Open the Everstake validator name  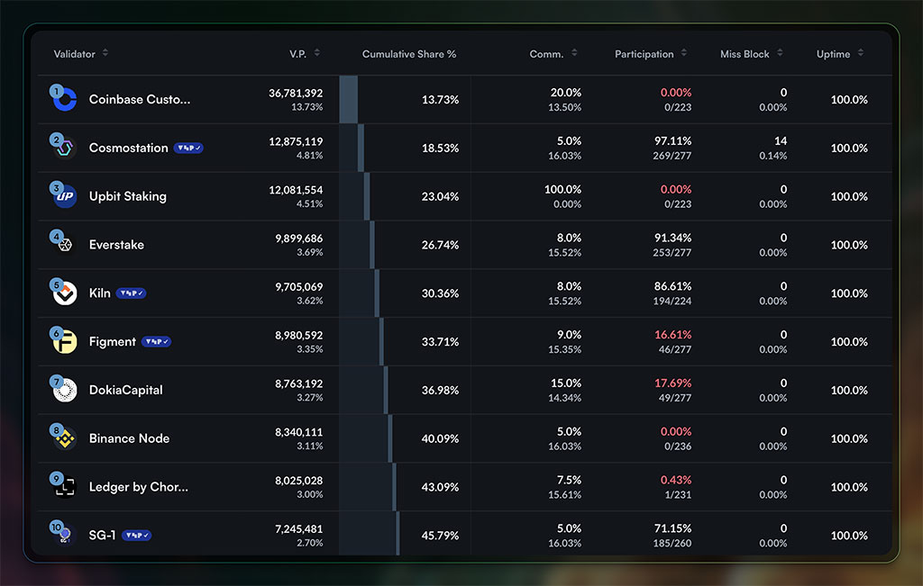116,245
